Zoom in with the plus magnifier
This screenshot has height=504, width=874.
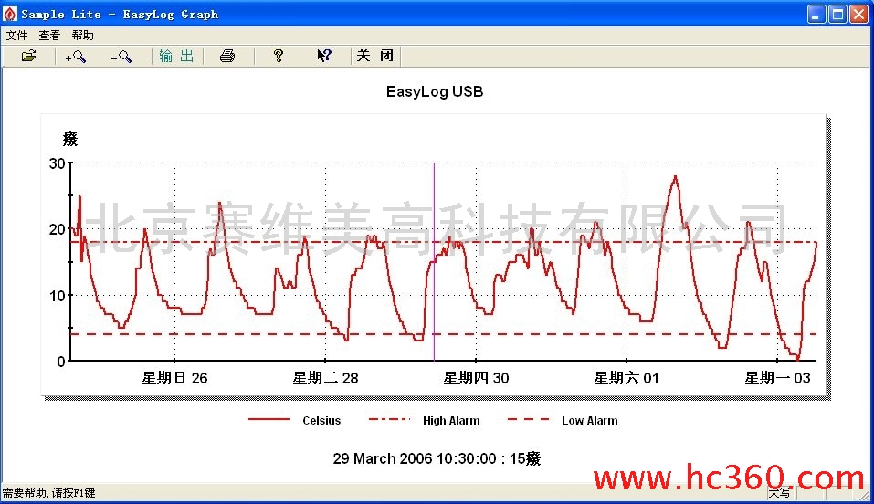point(75,56)
